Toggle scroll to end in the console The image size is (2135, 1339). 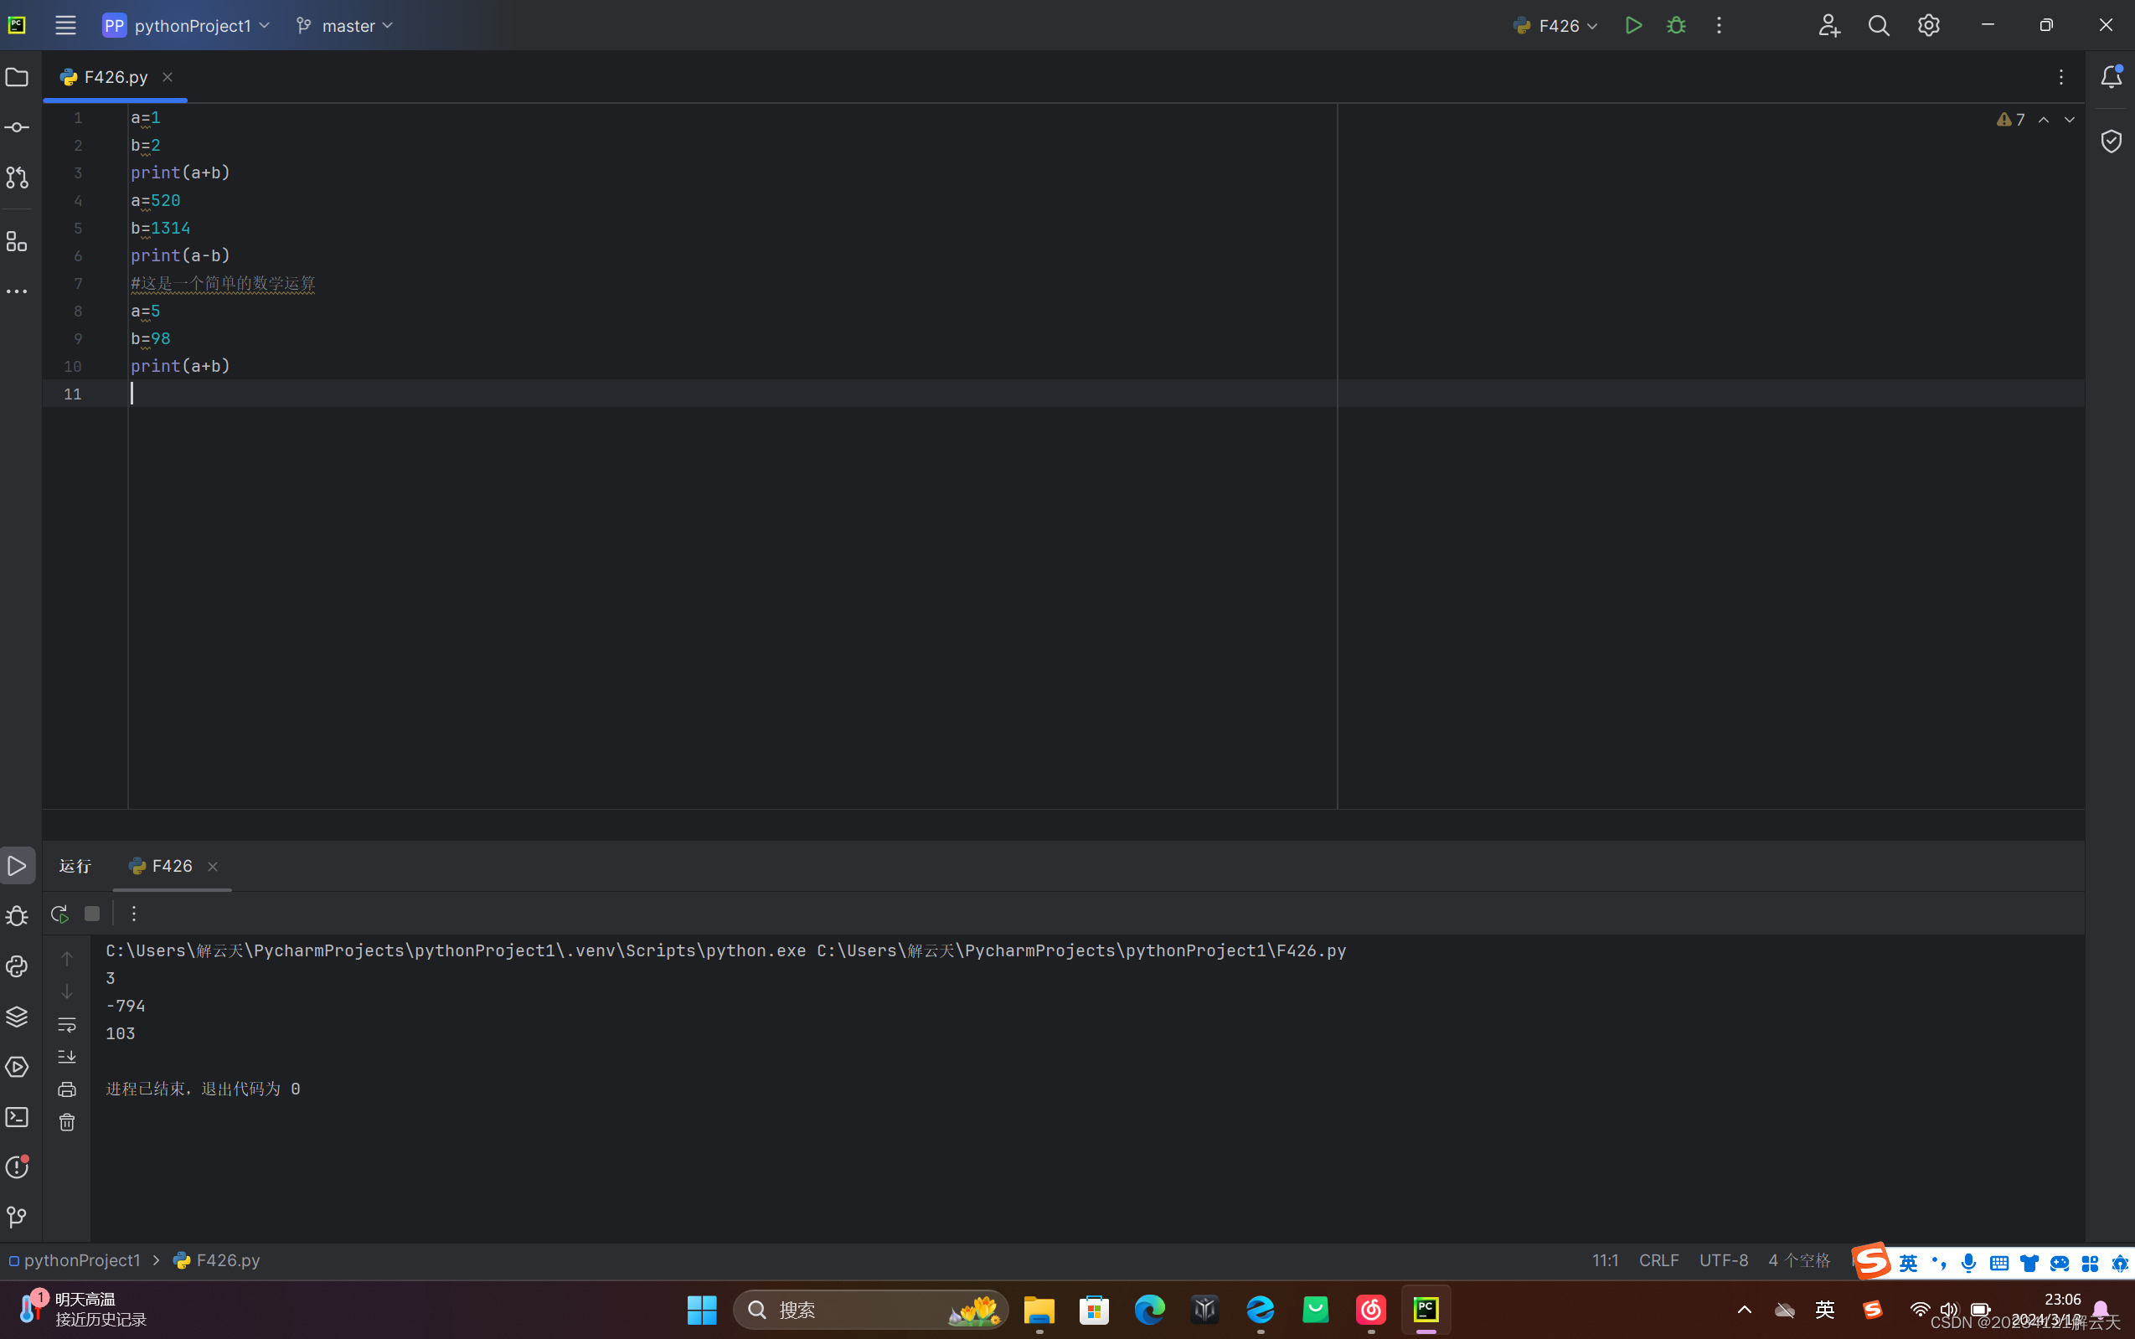tap(67, 1057)
